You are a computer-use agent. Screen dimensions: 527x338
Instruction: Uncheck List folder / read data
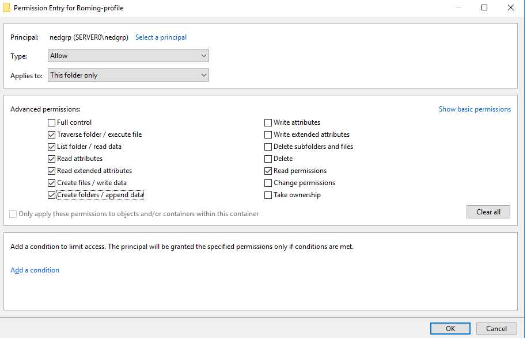pyautogui.click(x=52, y=147)
